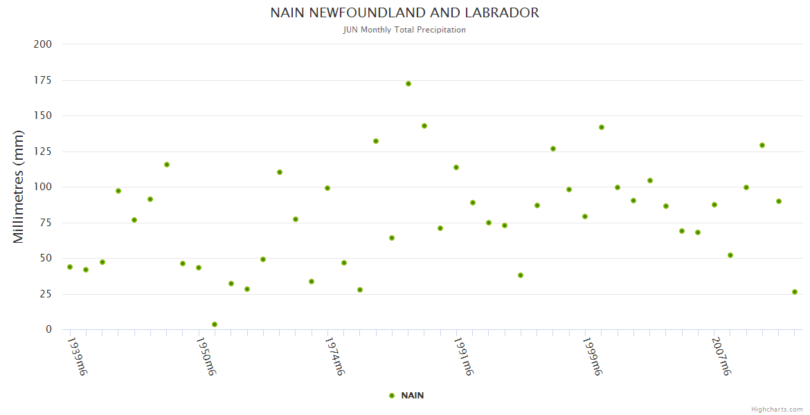Image resolution: width=810 pixels, height=415 pixels.
Task: Click the 1939m6 x-axis label
Action: click(77, 356)
